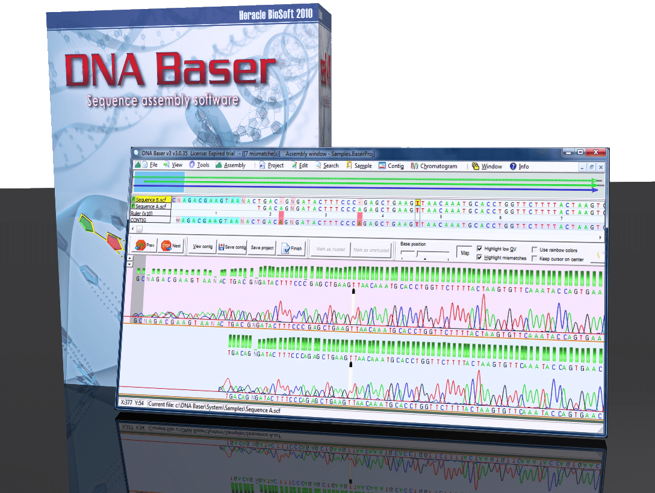Image resolution: width=655 pixels, height=493 pixels.
Task: Click the Save project button
Action: (x=262, y=248)
